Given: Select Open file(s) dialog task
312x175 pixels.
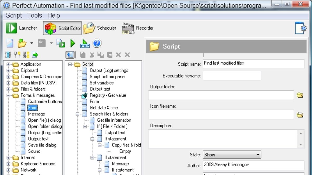Looking at the screenshot, I should pos(44,120).
